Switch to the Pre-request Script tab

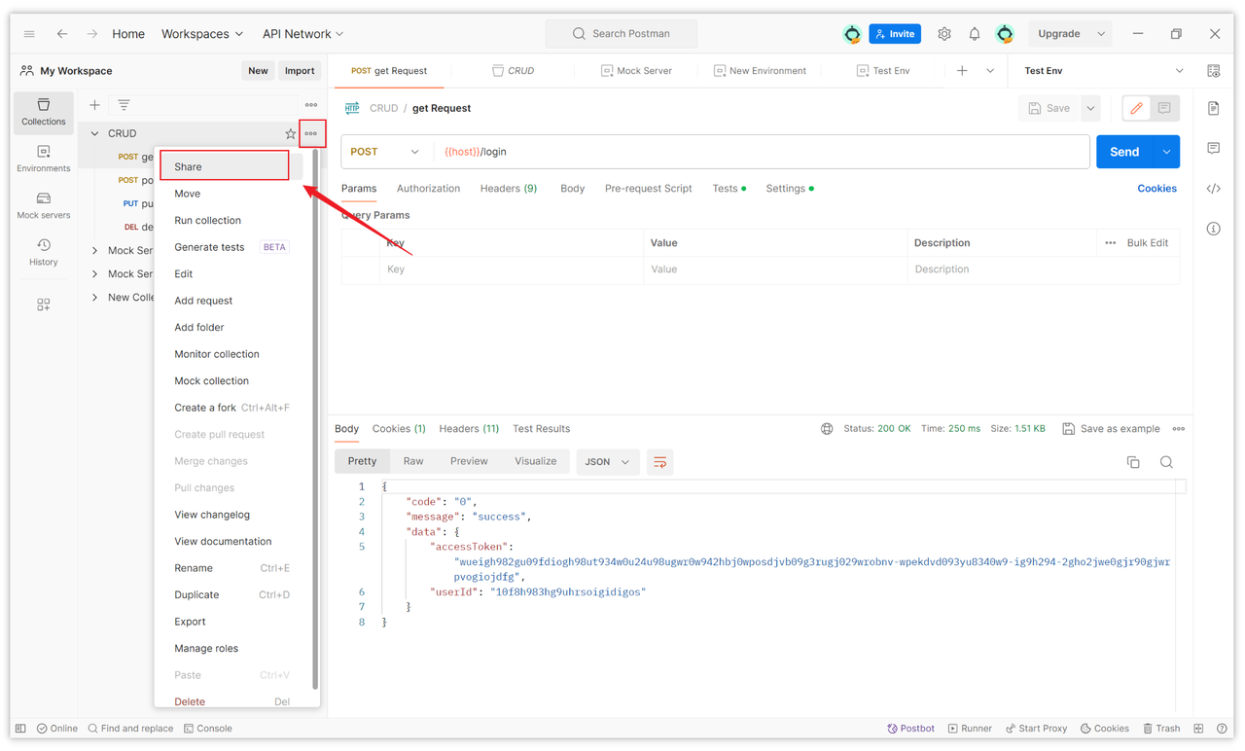648,189
